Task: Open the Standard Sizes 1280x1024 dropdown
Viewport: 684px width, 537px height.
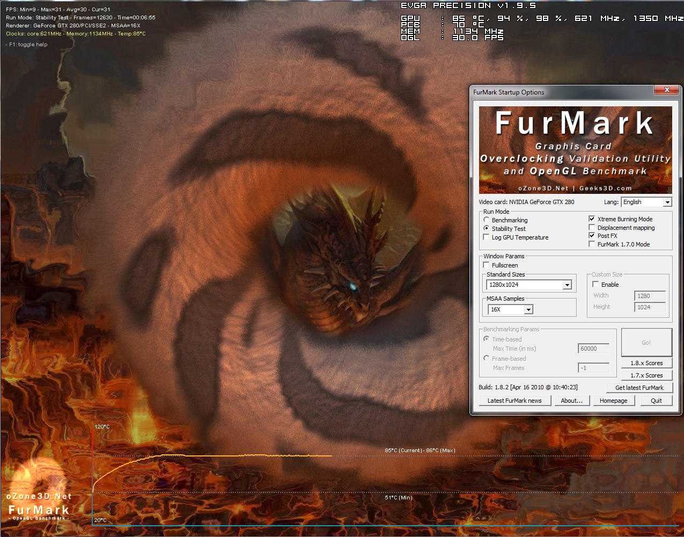Action: [x=529, y=285]
